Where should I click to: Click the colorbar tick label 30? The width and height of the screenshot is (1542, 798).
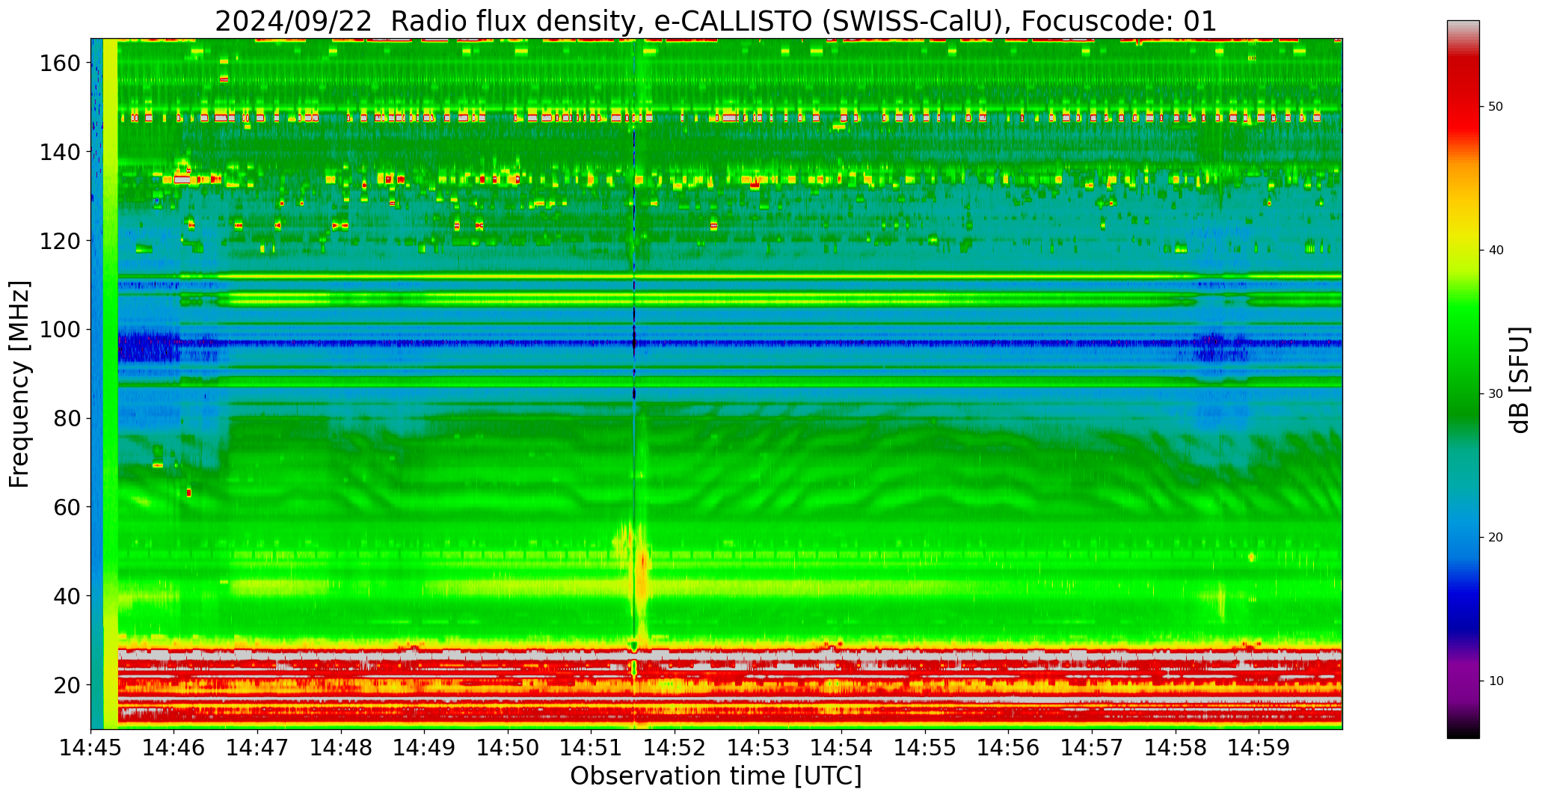[1496, 393]
